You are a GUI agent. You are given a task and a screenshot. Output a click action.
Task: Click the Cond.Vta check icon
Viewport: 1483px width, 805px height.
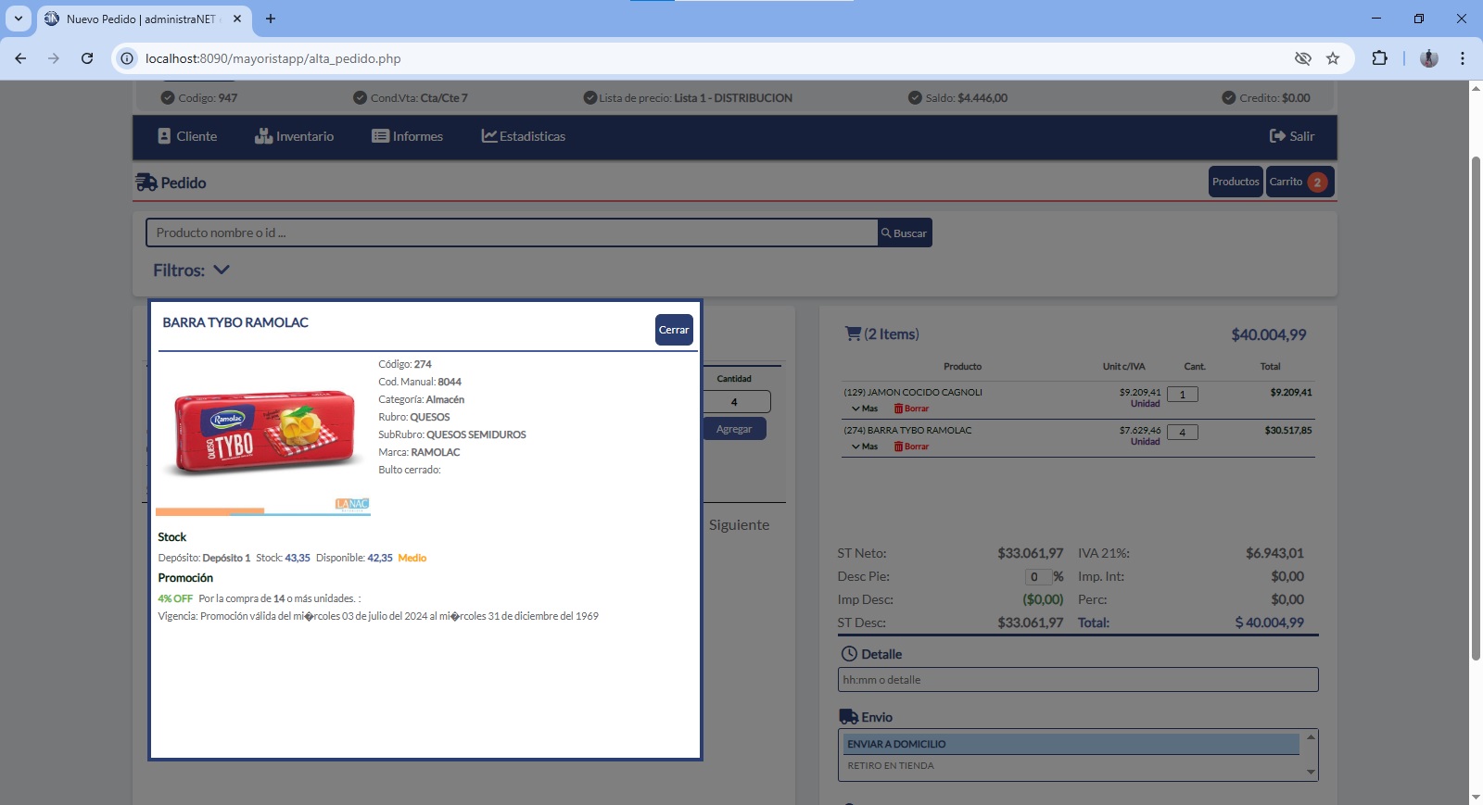[x=361, y=97]
